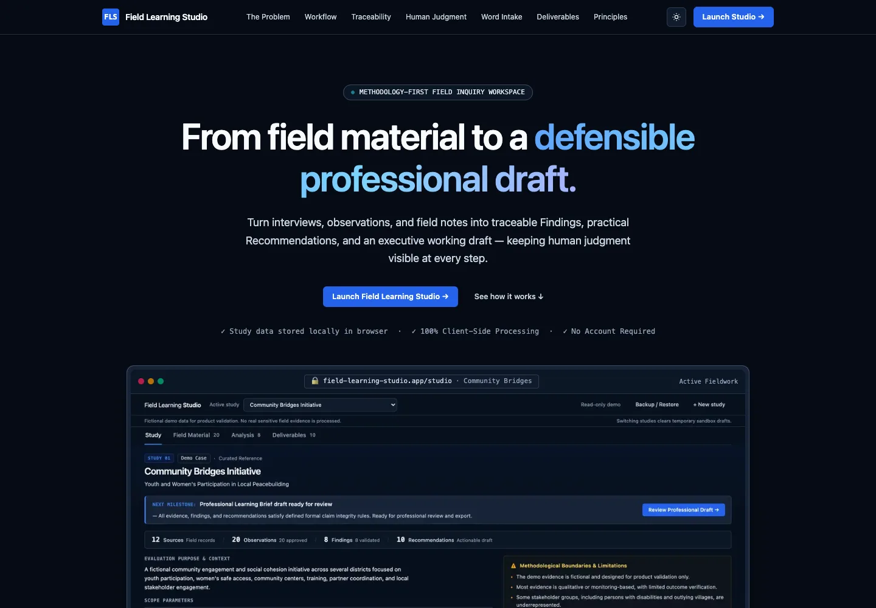The height and width of the screenshot is (608, 876).
Task: Go to Principles nav link
Action: pyautogui.click(x=610, y=17)
